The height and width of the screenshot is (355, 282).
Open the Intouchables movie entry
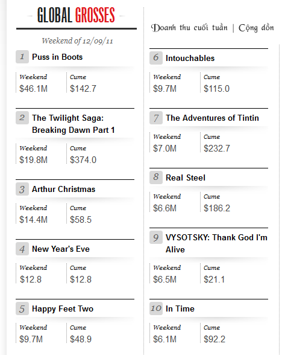190,58
